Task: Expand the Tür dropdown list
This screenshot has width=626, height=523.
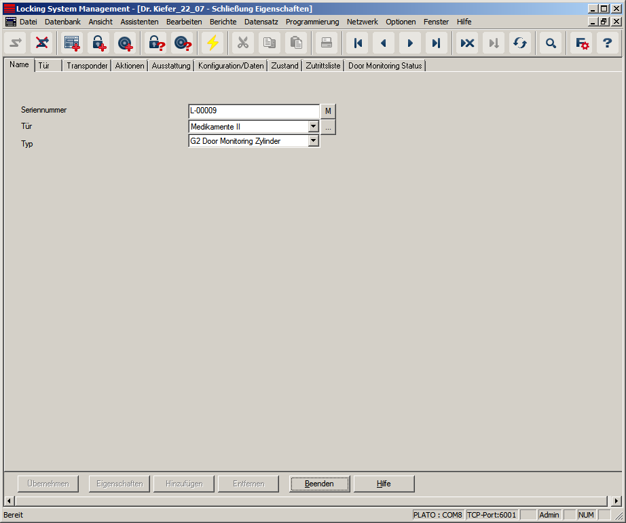Action: tap(313, 127)
